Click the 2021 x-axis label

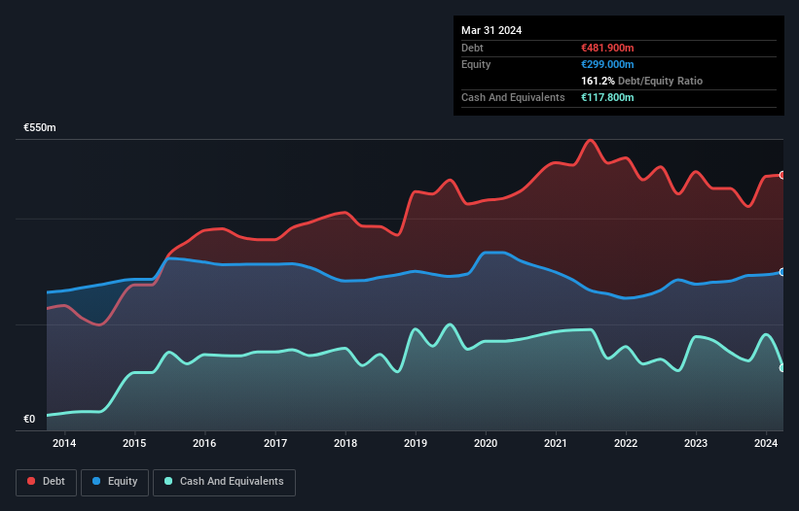[x=556, y=443]
